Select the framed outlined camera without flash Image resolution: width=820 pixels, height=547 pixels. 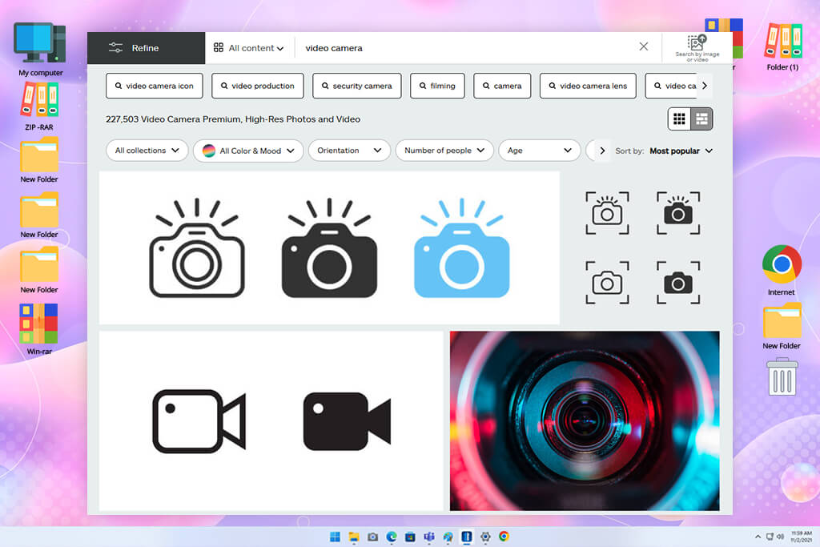click(x=607, y=283)
